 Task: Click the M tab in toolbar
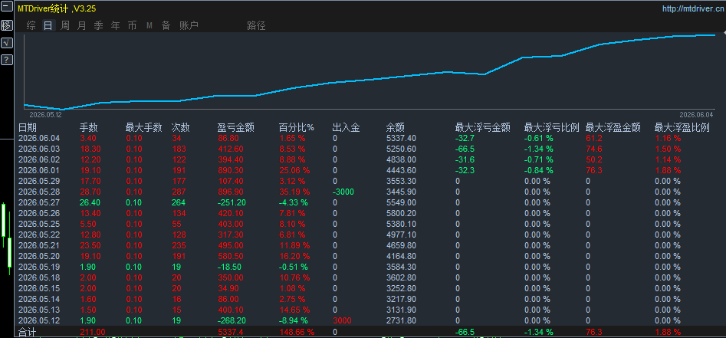[x=149, y=25]
